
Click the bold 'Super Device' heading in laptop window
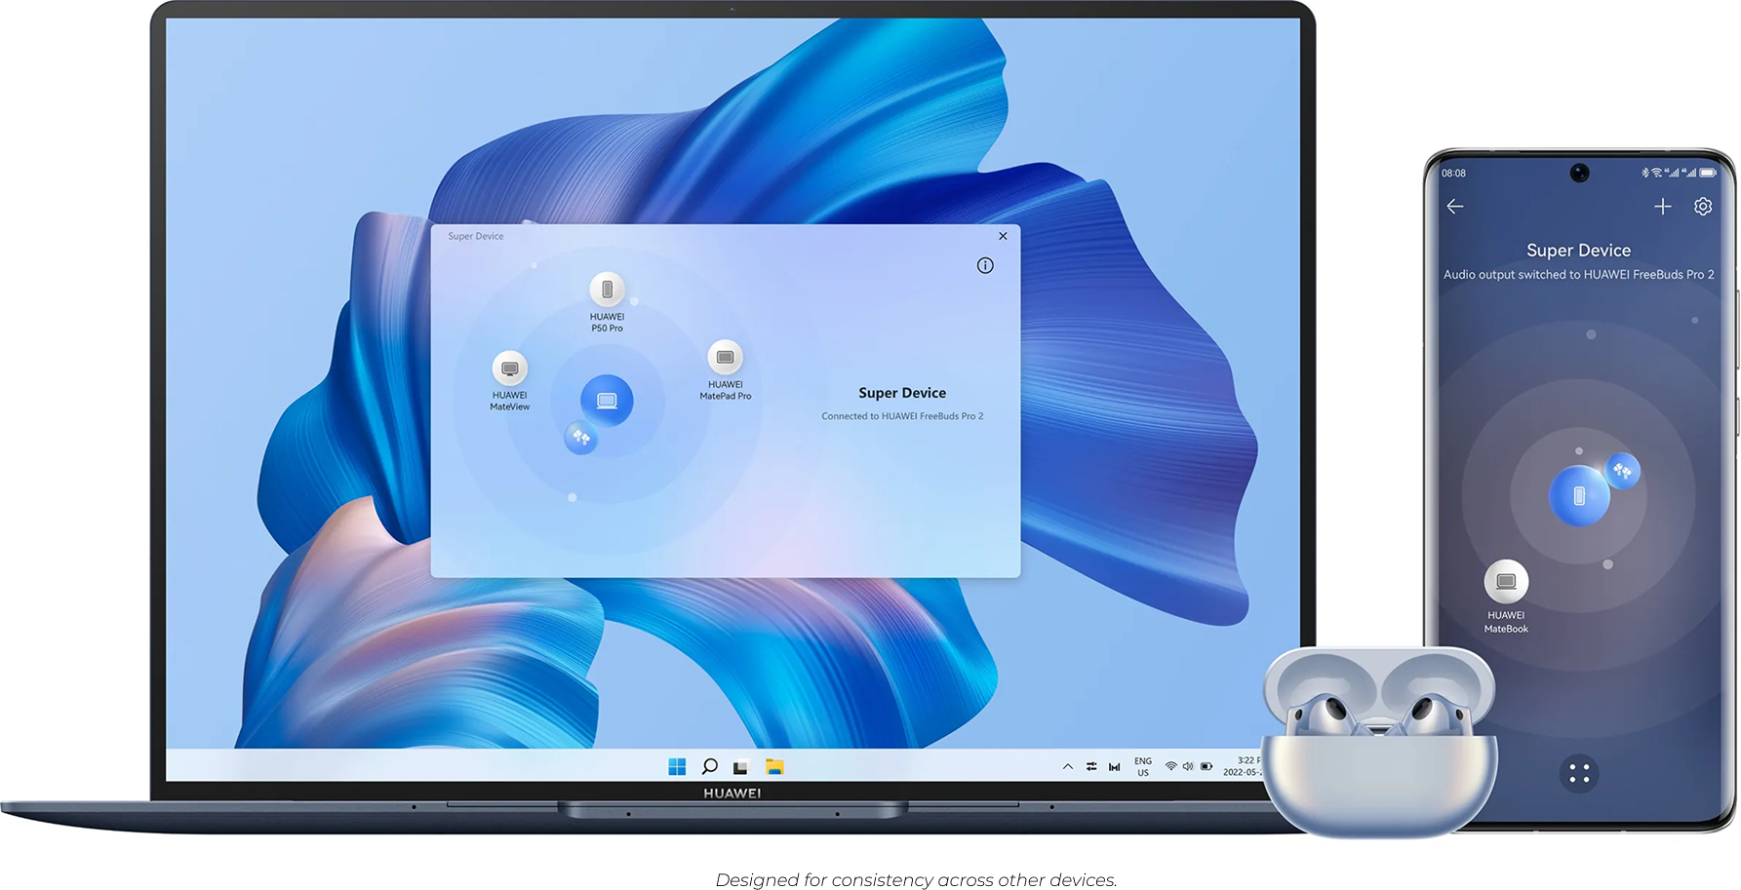[902, 393]
